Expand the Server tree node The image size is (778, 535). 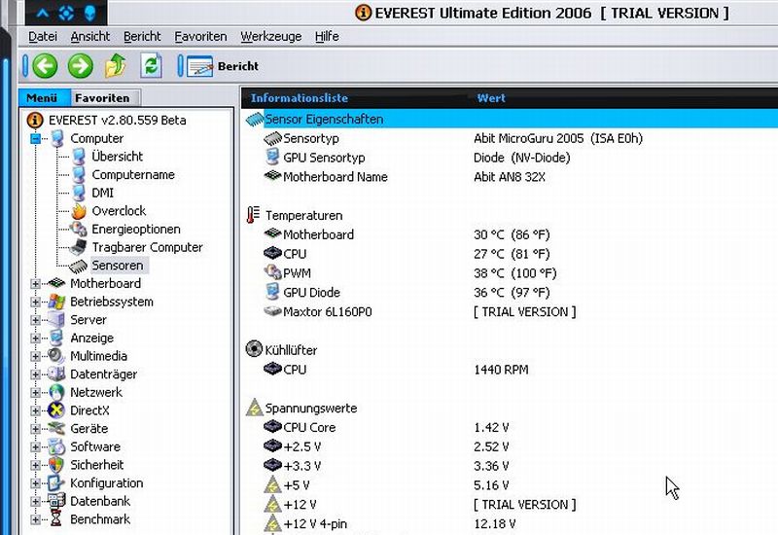click(x=35, y=320)
